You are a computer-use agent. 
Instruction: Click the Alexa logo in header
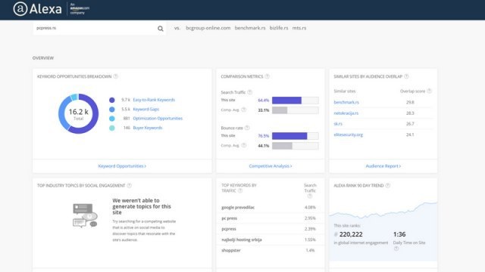(x=37, y=9)
